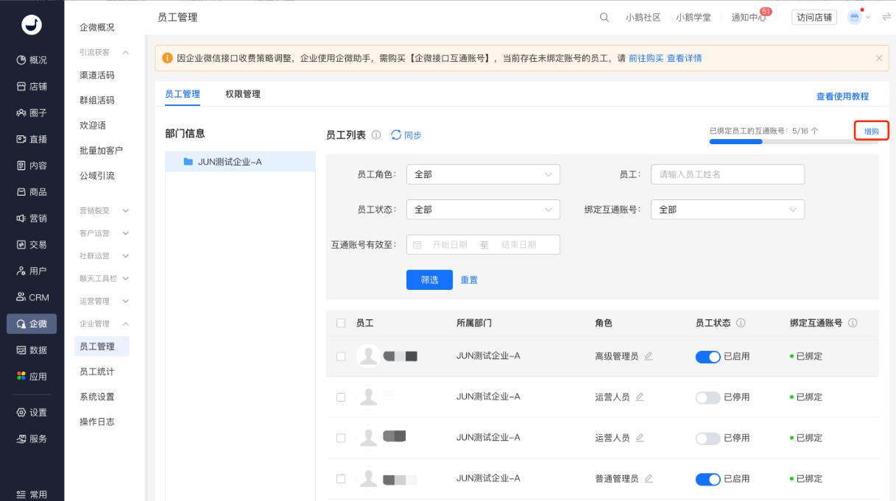Select the JUN测试企业-A department folder
The height and width of the screenshot is (501, 896).
240,162
